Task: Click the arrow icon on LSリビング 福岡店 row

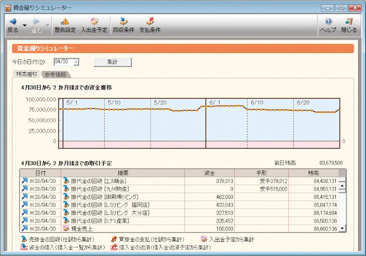Action: pyautogui.click(x=25, y=204)
